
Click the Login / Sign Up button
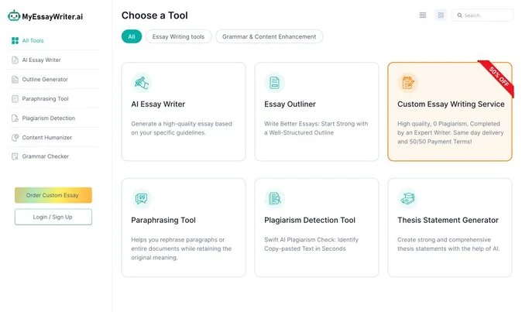click(x=53, y=217)
